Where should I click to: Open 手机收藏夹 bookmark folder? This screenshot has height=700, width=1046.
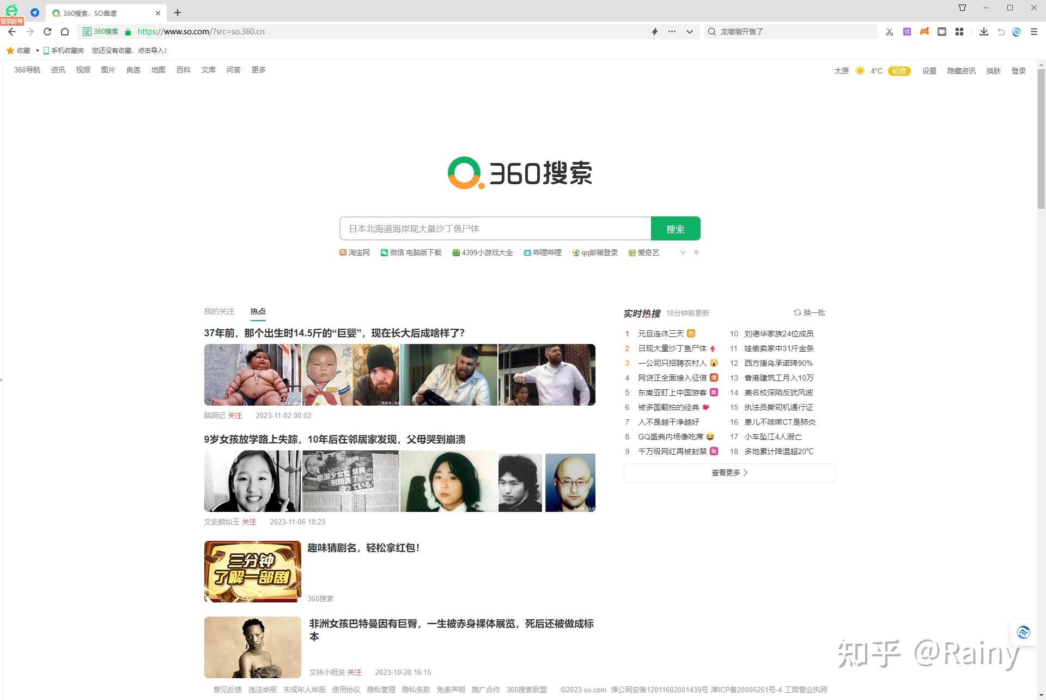click(x=64, y=50)
